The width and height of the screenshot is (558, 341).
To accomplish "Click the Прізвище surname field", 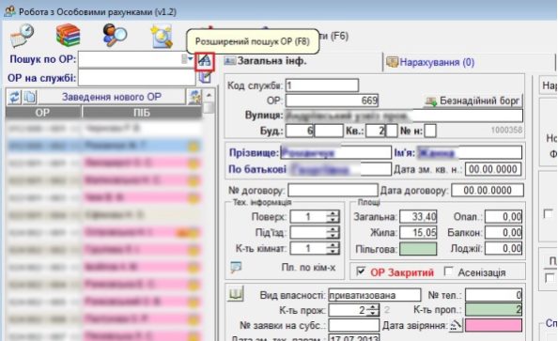I will coord(335,152).
